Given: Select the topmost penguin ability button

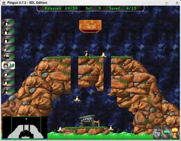Looking at the screenshot, I should click(8, 23).
